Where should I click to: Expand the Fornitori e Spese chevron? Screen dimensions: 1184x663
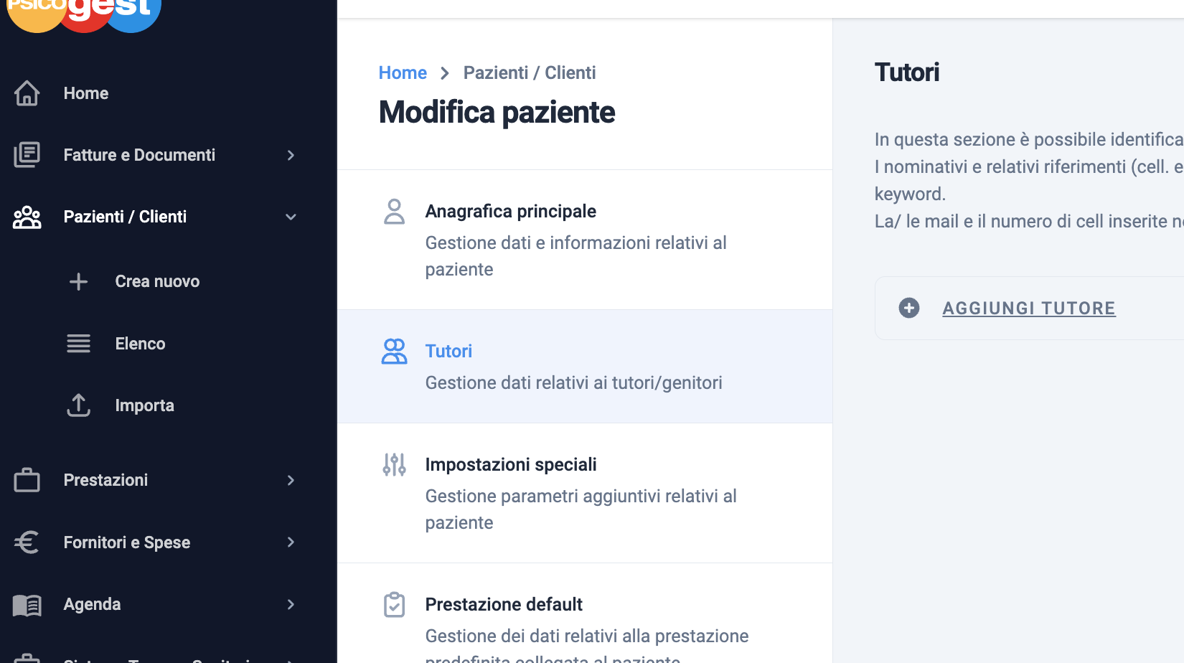point(291,542)
